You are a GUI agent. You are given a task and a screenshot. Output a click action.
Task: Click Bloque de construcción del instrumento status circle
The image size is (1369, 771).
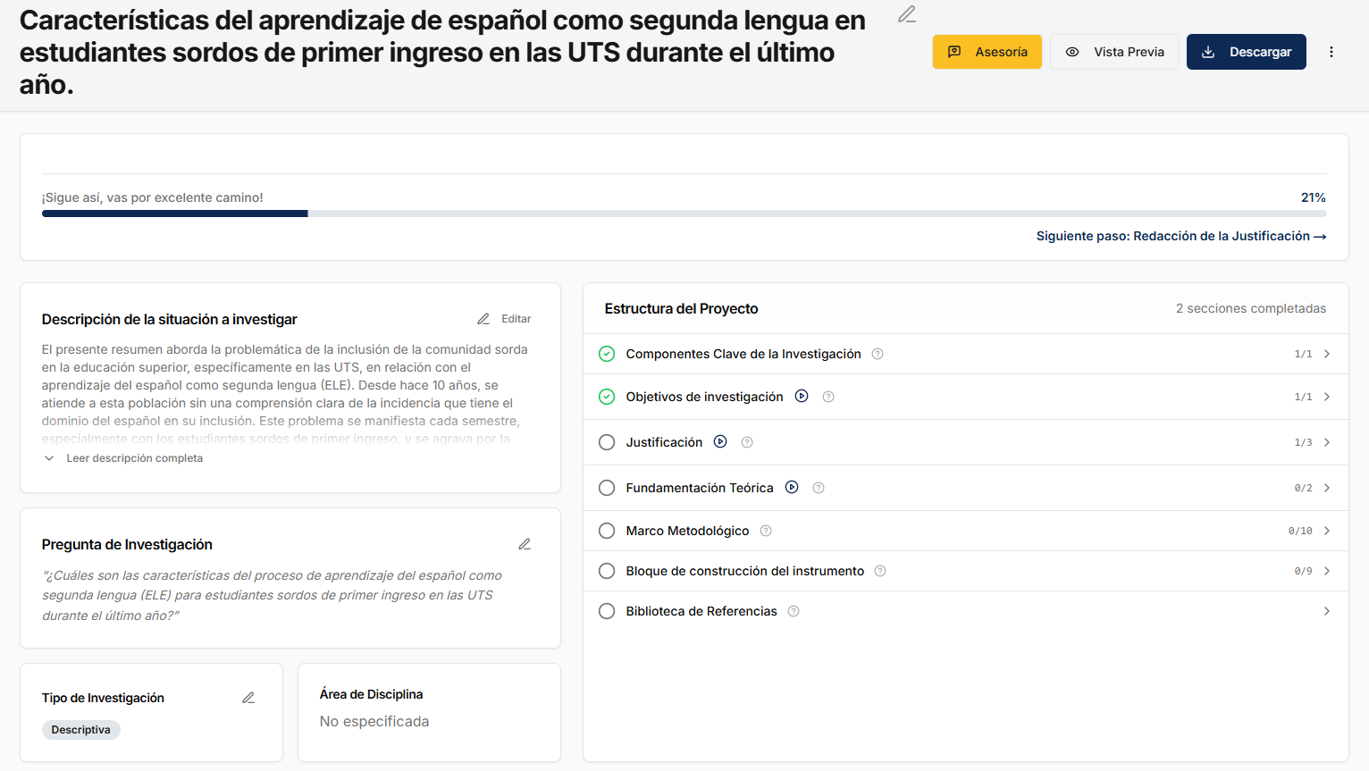tap(607, 571)
